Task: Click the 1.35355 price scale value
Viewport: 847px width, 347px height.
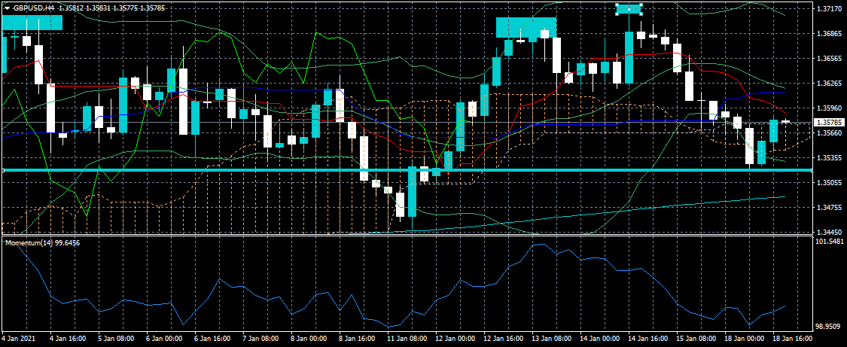Action: coord(828,158)
